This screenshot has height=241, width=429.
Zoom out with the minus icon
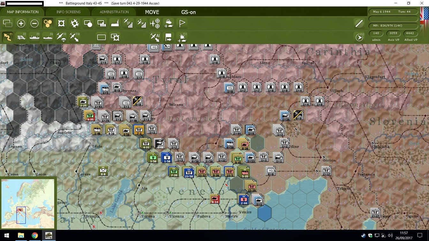(34, 23)
